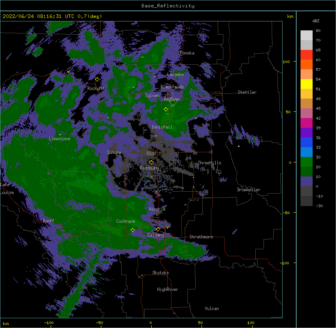
Task: Click the yellow marker below Cochrane
Action: point(133,230)
